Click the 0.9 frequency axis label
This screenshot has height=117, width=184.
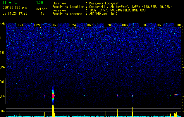point(2,67)
